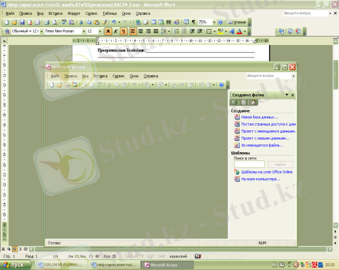The image size is (339, 270).
Task: Apply bulleted list formatting in Word
Action: (x=184, y=31)
